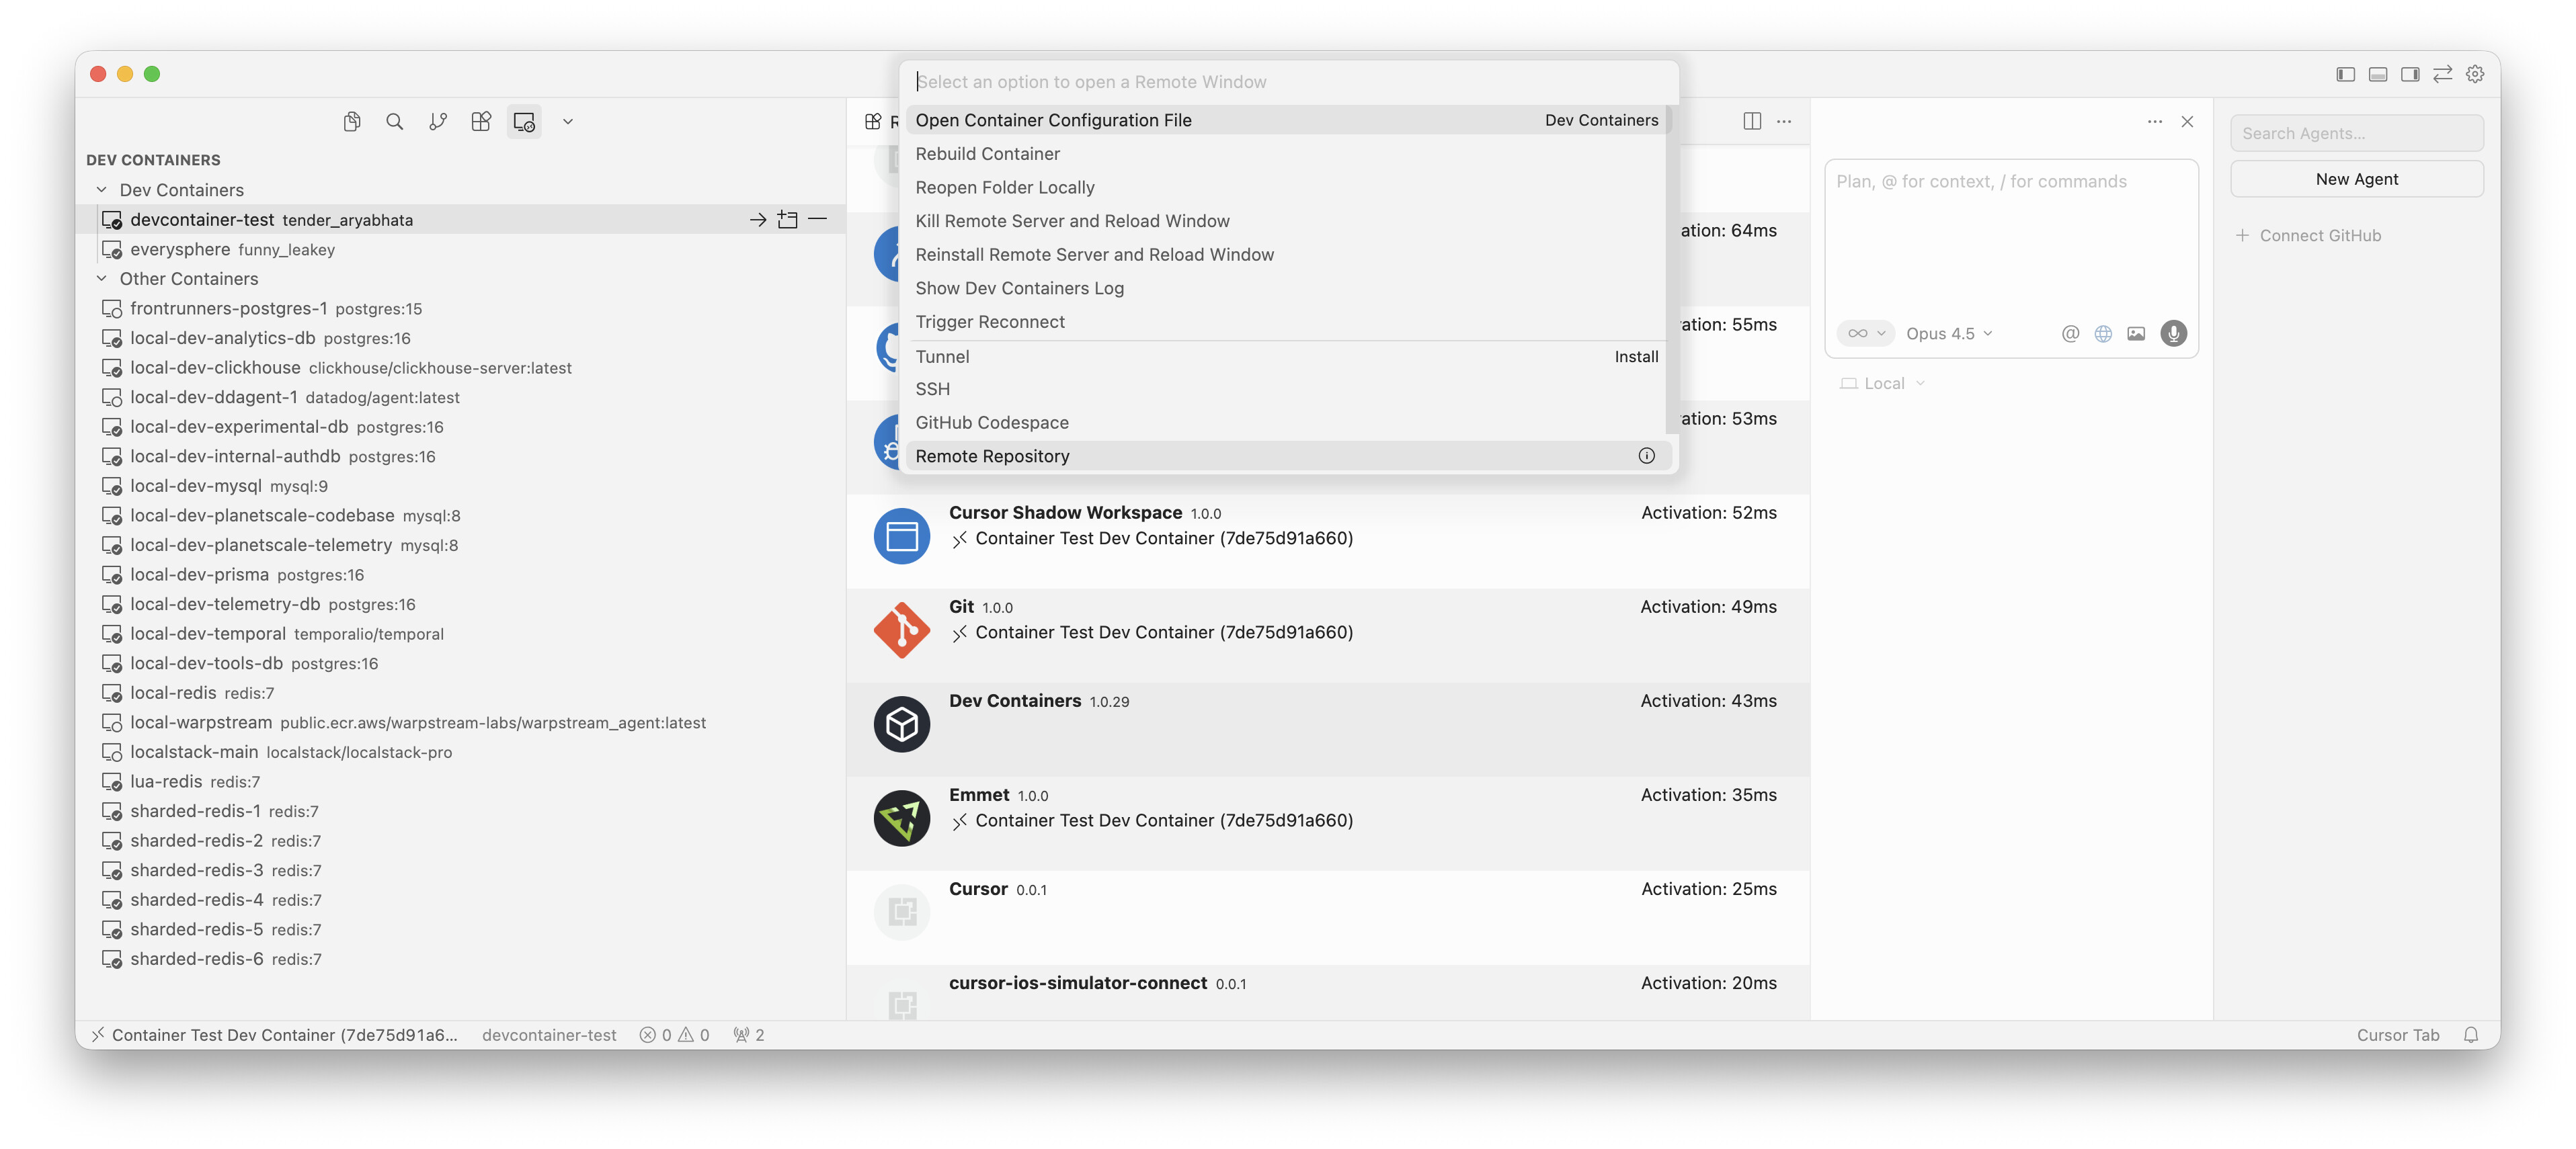The height and width of the screenshot is (1149, 2576).
Task: Open the Opus 4.5 model dropdown
Action: (x=1949, y=334)
